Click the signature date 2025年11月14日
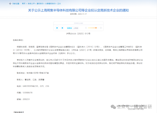The image size is (157, 113). (136, 109)
